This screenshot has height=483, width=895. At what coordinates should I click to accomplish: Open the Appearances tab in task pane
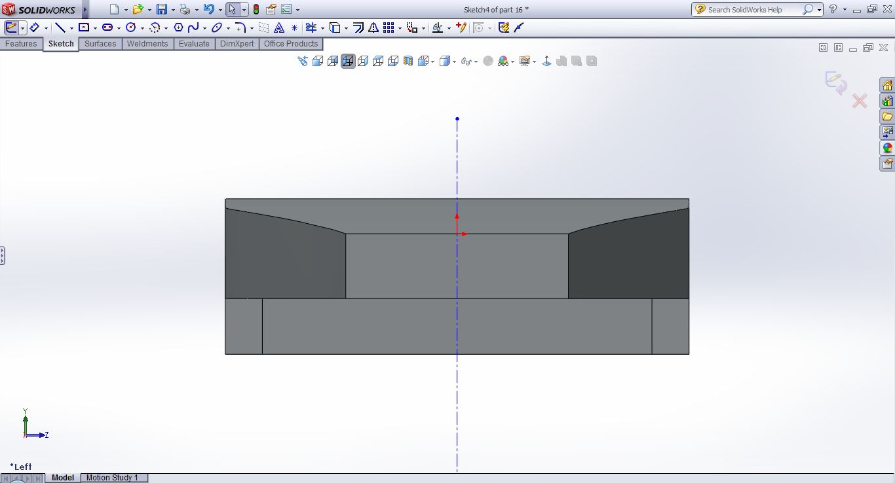coord(887,148)
